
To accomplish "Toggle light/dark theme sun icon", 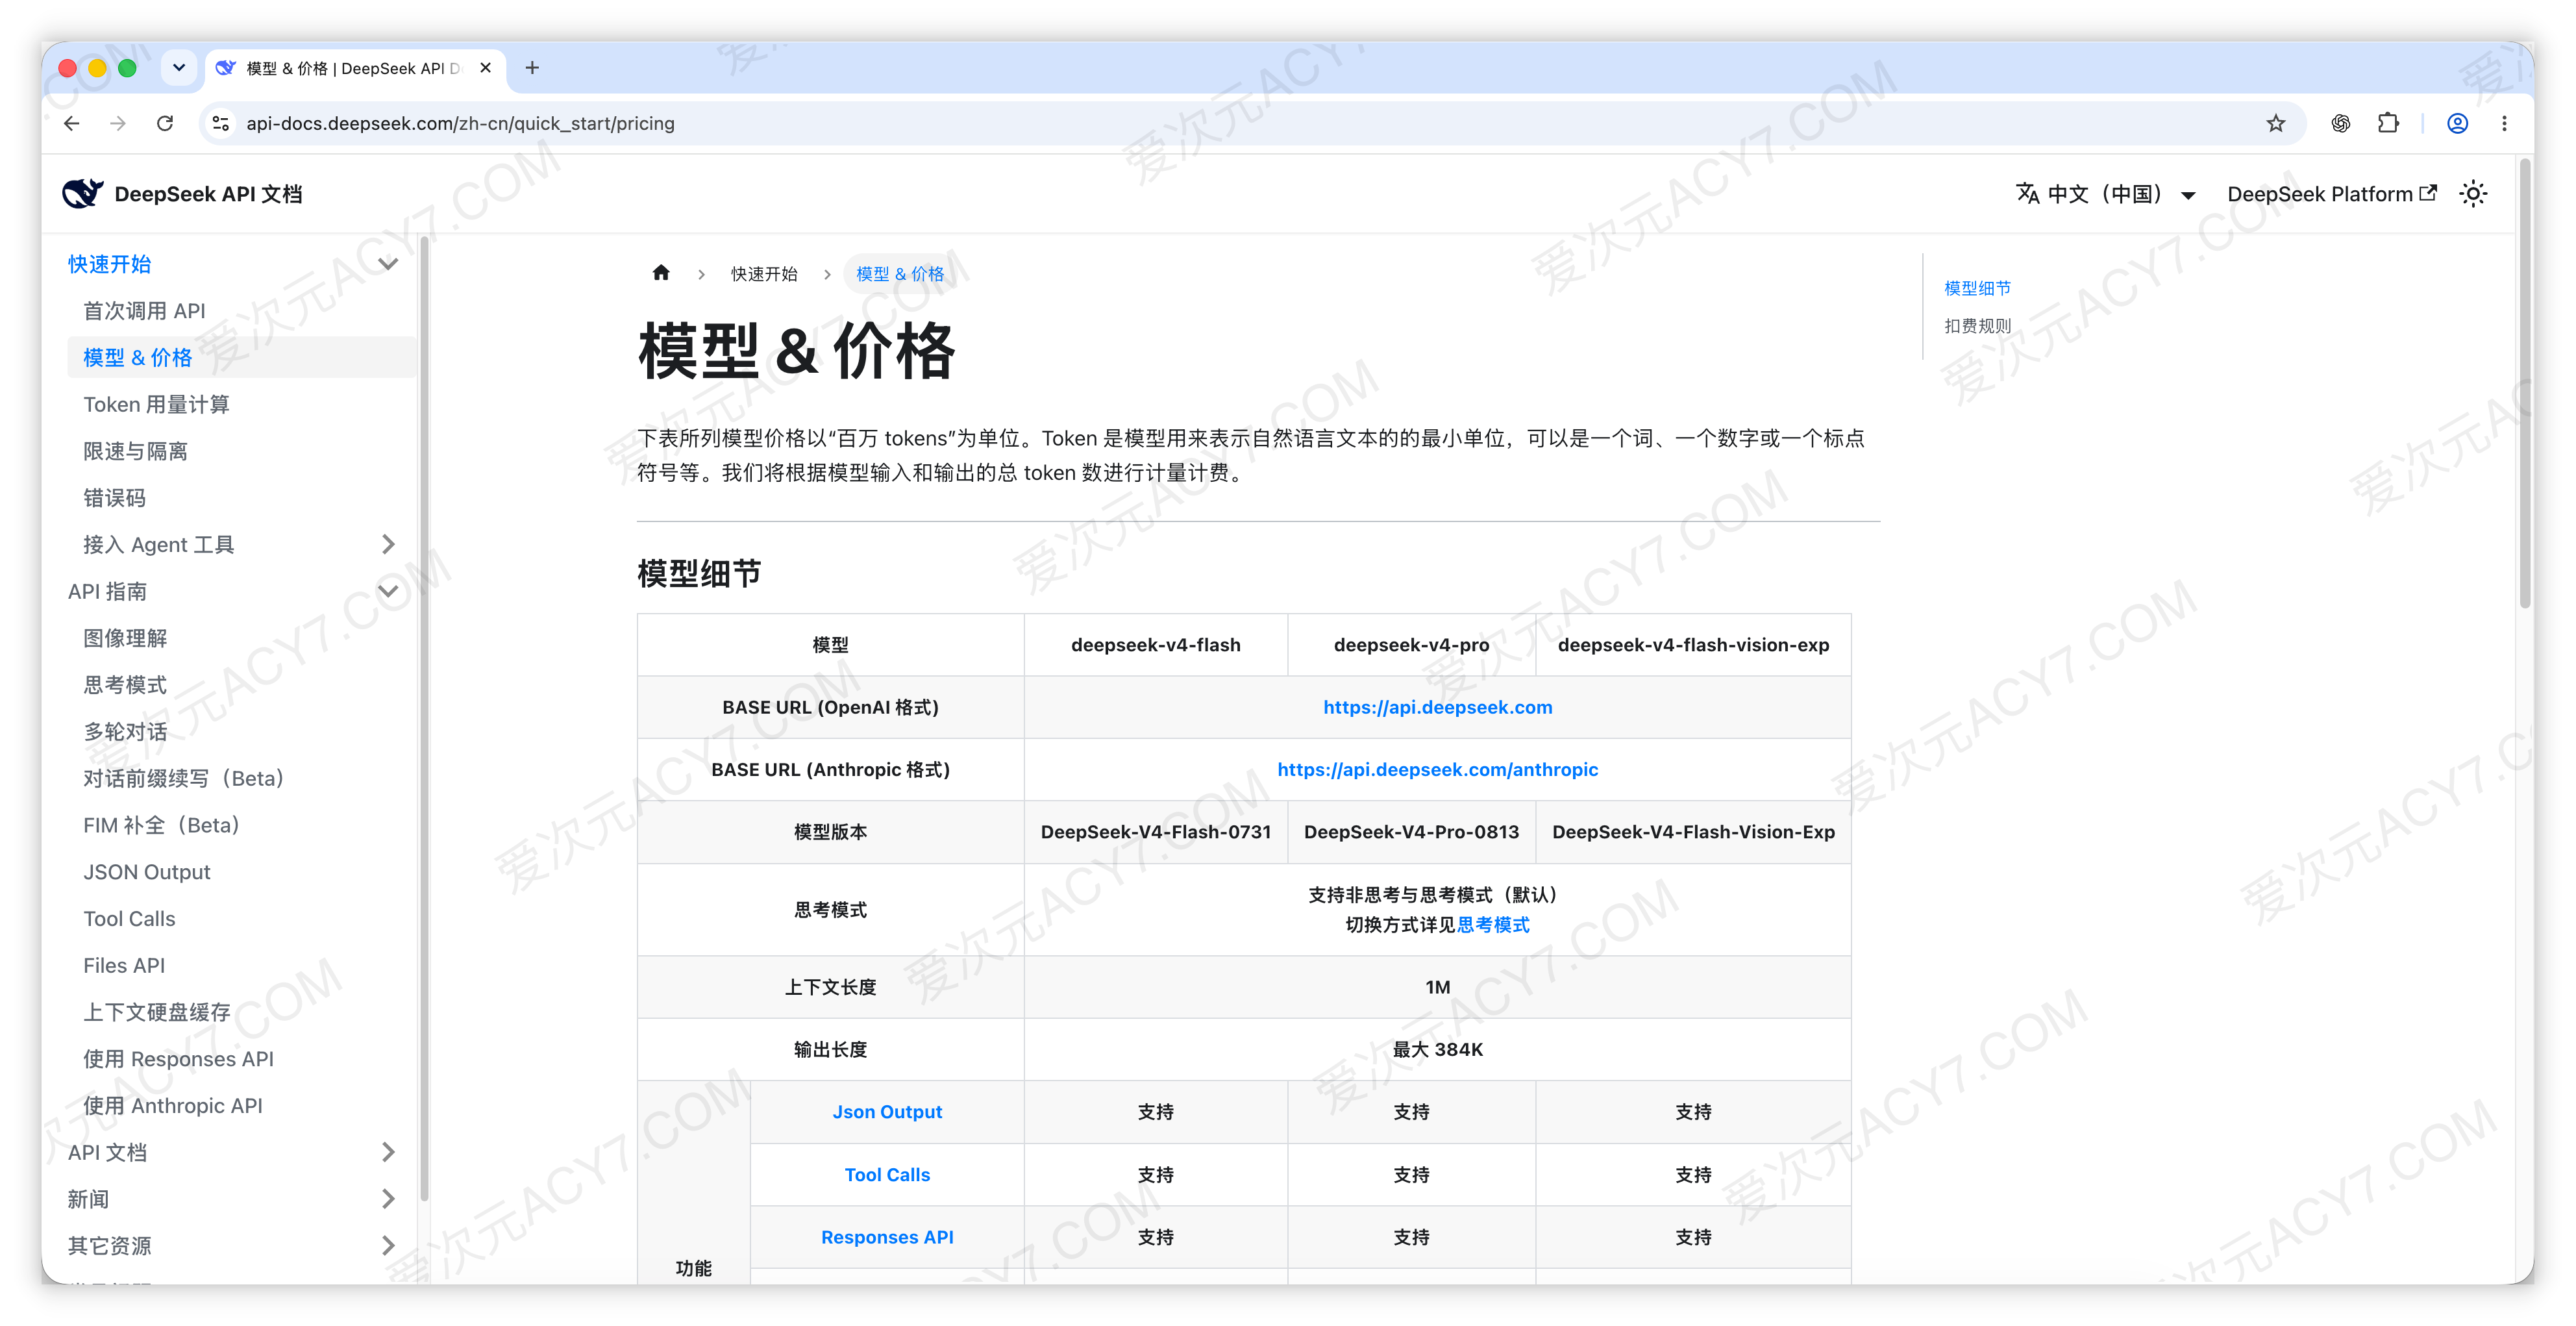I will [x=2473, y=194].
